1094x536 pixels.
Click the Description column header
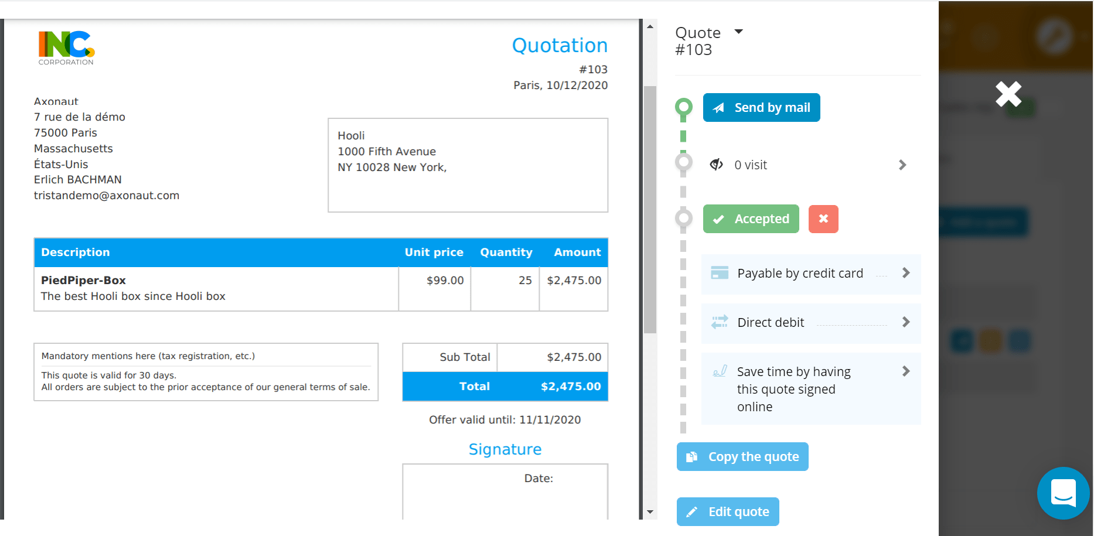click(x=76, y=252)
